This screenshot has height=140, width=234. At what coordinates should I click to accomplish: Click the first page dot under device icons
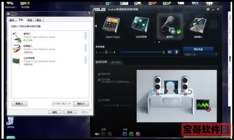coord(155,42)
